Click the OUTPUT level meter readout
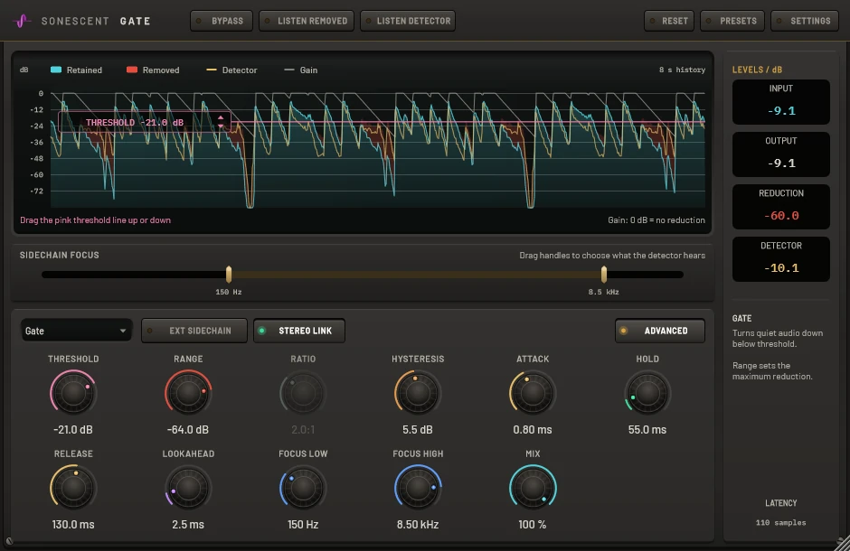The width and height of the screenshot is (850, 551). 781,154
